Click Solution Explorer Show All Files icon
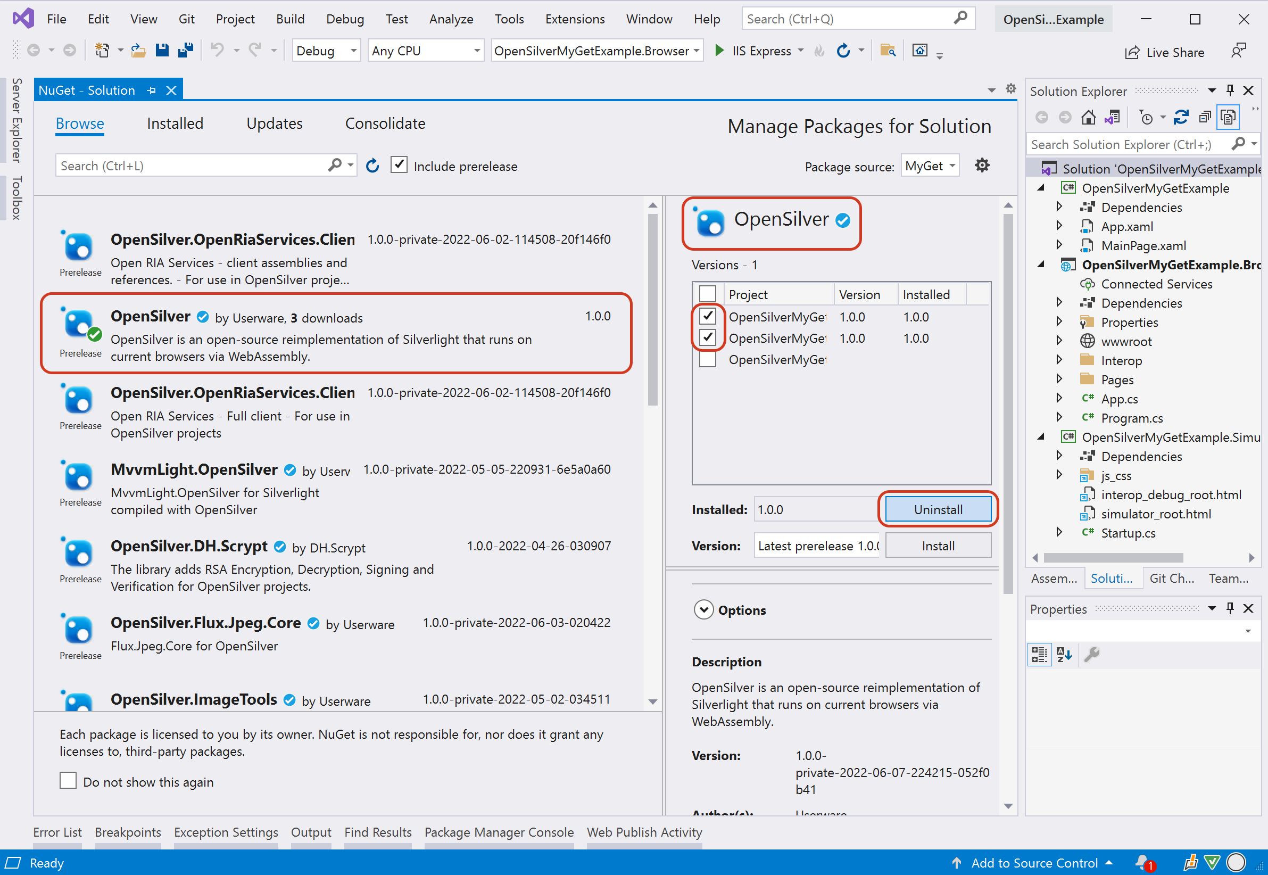This screenshot has width=1268, height=875. (1228, 117)
